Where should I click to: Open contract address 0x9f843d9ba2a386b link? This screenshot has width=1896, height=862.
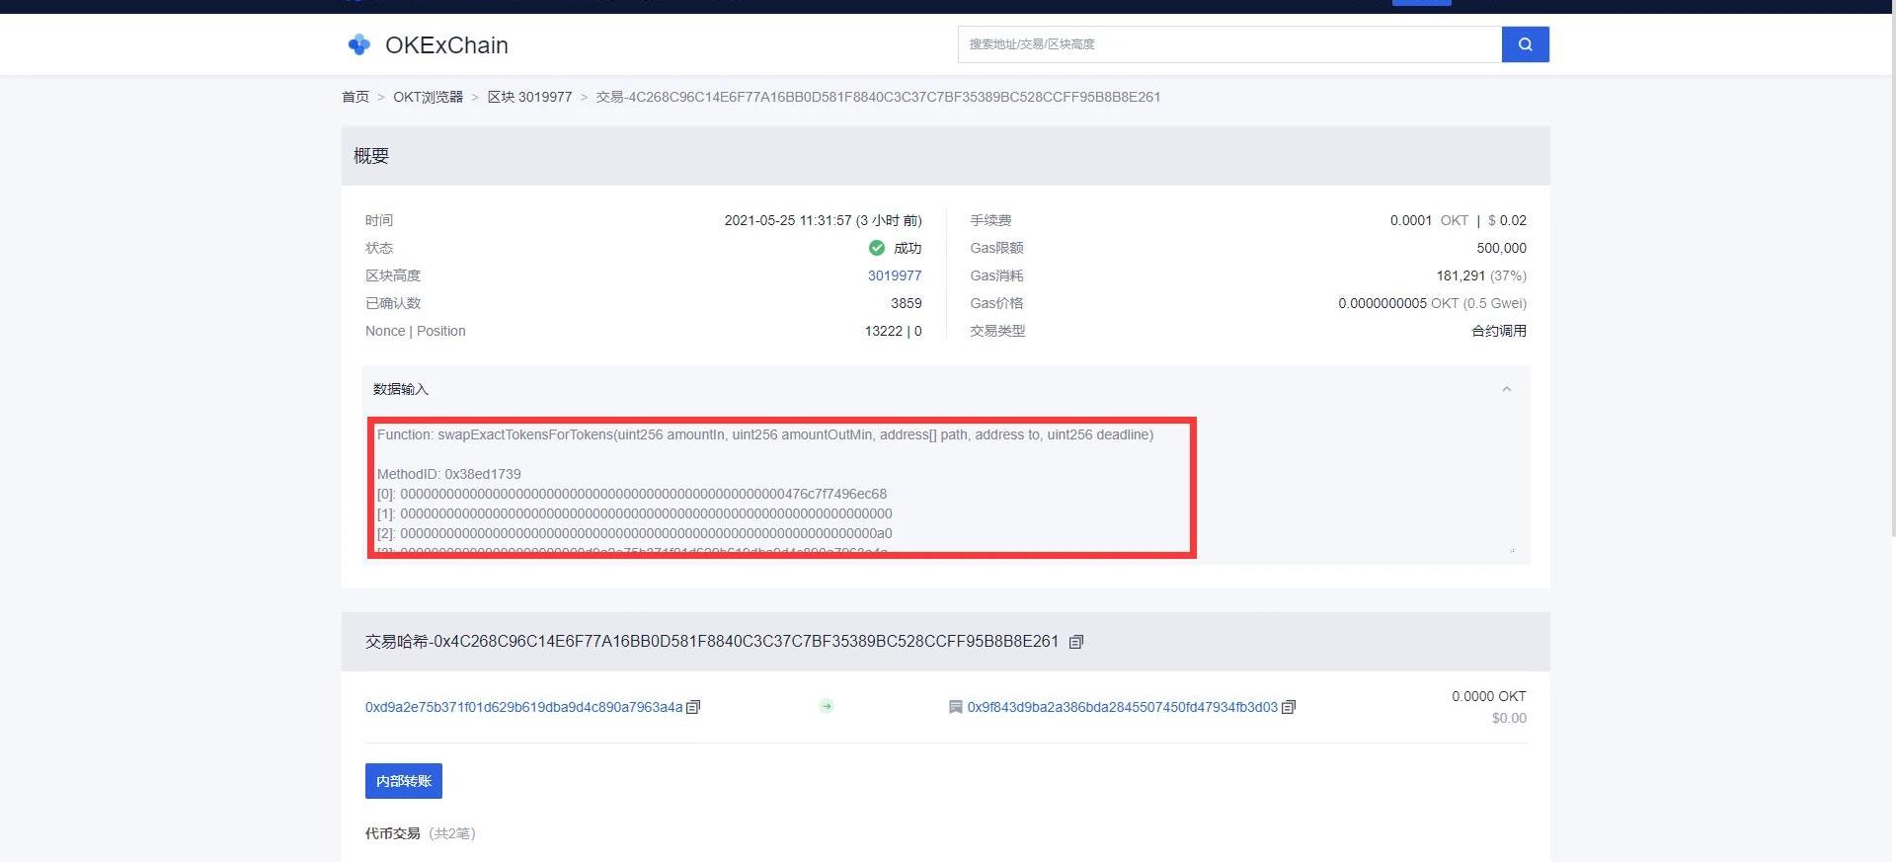pyautogui.click(x=1122, y=707)
